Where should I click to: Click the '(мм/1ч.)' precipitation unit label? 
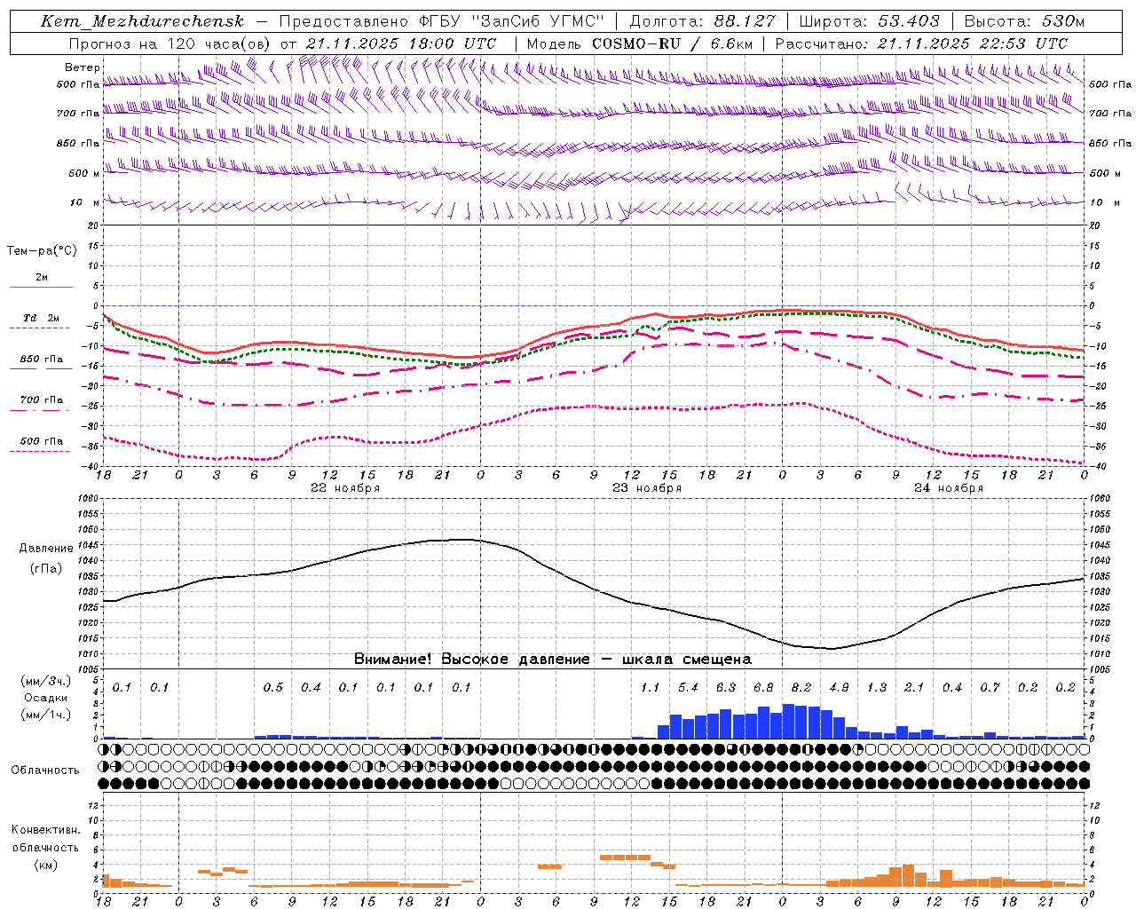(46, 715)
